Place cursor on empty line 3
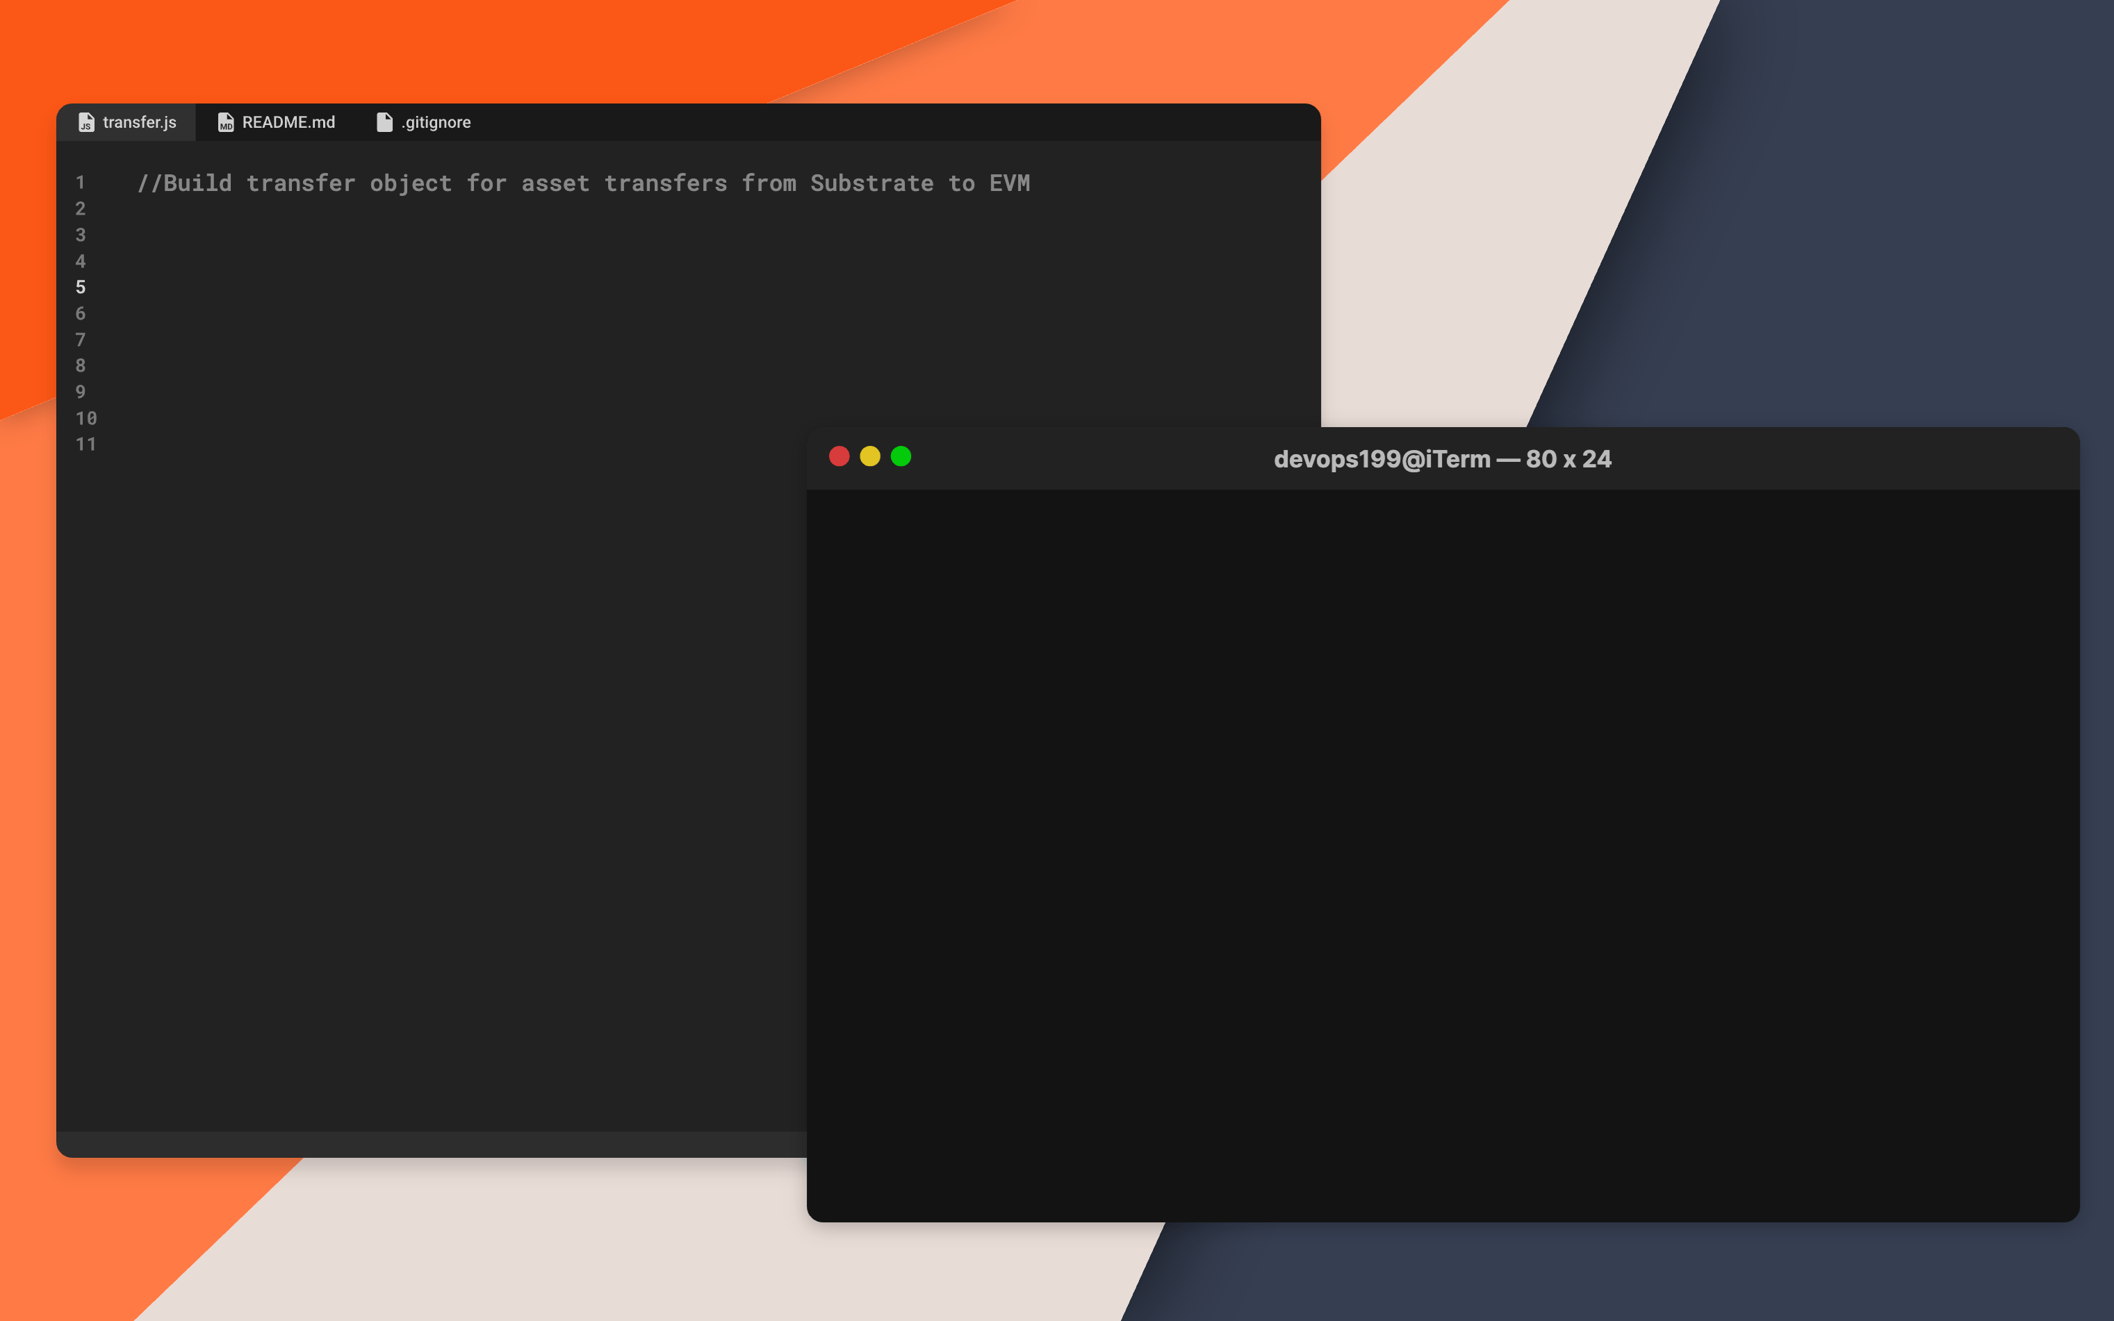Image resolution: width=2114 pixels, height=1321 pixels. point(437,235)
